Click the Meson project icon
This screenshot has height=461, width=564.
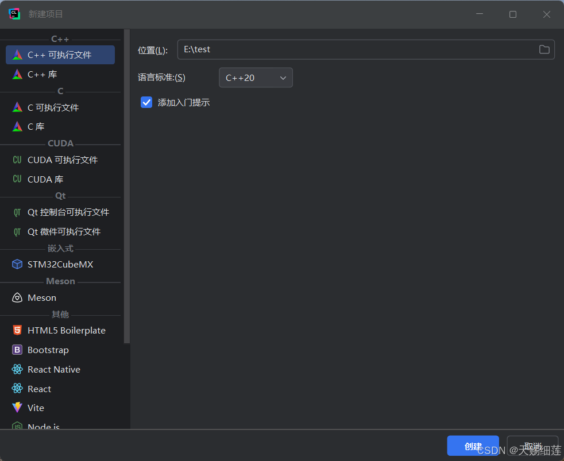(17, 298)
